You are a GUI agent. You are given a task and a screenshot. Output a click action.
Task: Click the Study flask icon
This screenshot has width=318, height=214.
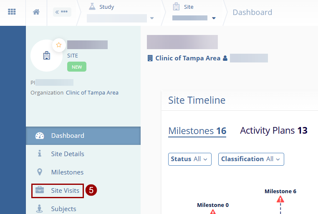pos(92,7)
